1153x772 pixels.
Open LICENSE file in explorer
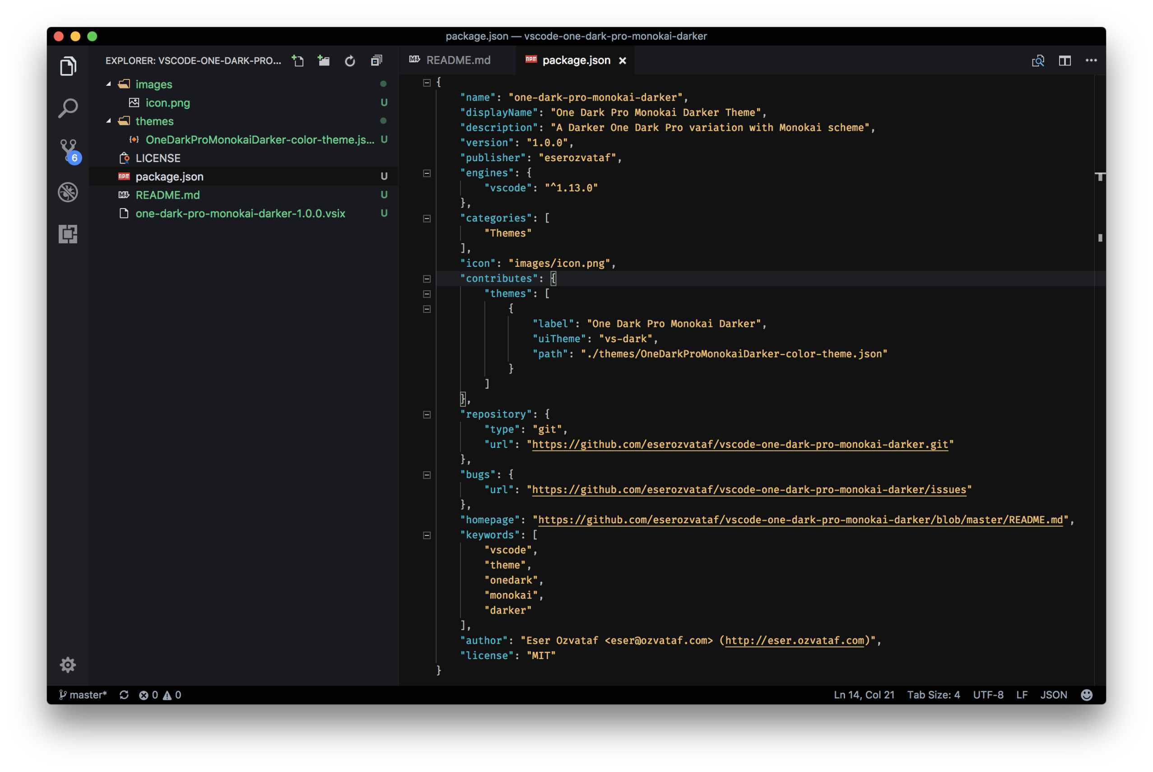point(158,158)
